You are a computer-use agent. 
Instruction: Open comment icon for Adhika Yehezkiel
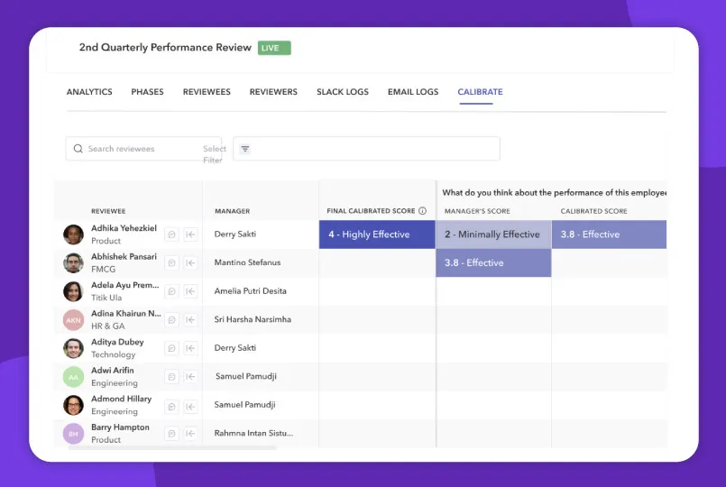[171, 234]
